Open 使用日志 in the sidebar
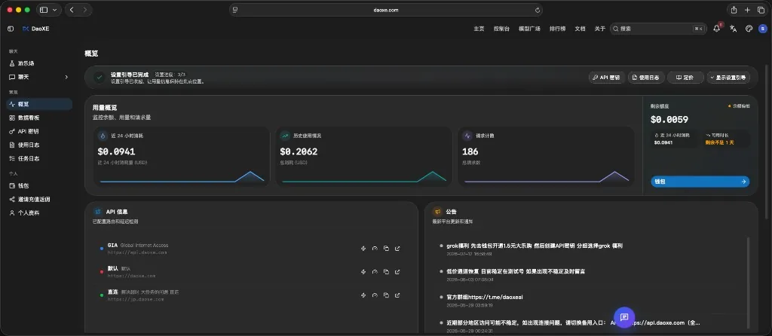772x336 pixels. click(x=39, y=145)
